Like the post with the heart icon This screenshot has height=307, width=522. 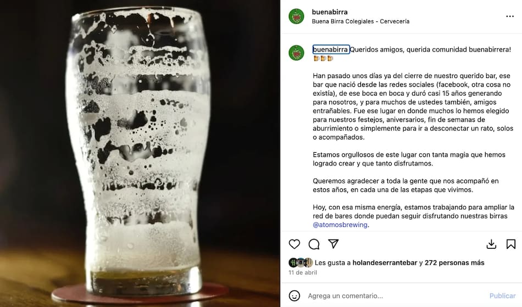(x=295, y=244)
